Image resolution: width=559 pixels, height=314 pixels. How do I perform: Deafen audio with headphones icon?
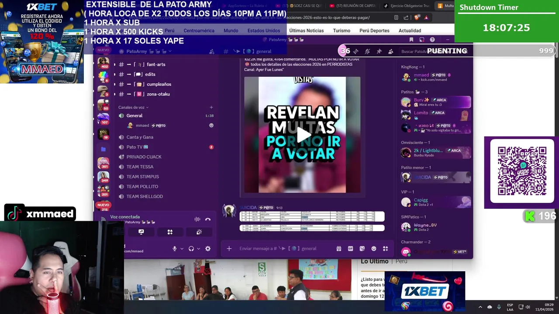point(191,249)
